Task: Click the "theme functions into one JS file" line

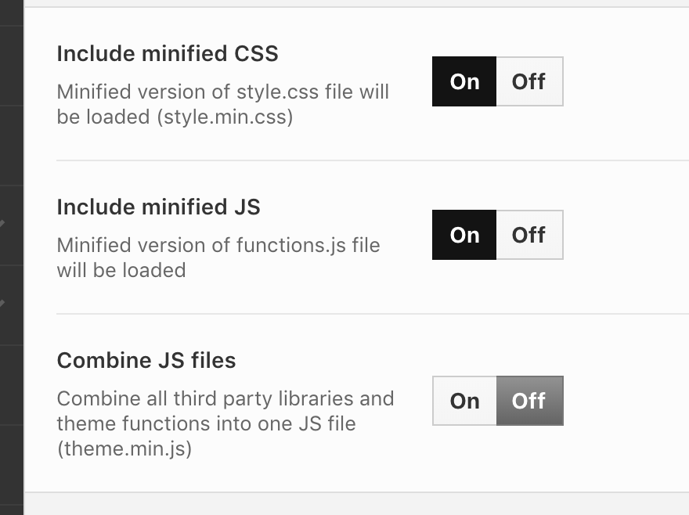Action: [206, 423]
